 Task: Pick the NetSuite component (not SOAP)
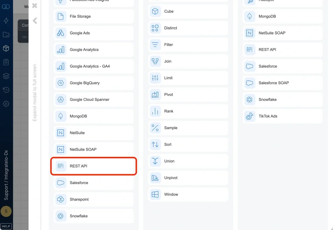(x=94, y=133)
